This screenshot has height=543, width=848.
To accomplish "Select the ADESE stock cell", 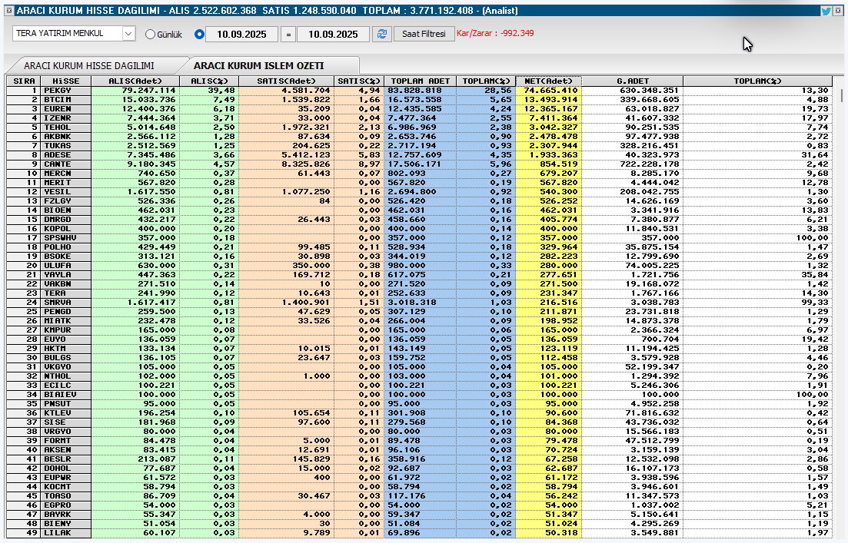I will (66, 155).
